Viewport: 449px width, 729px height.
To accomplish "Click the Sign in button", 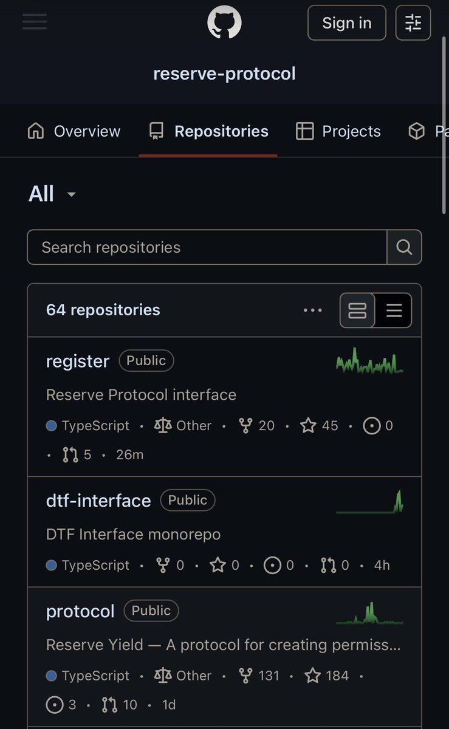I will (346, 22).
